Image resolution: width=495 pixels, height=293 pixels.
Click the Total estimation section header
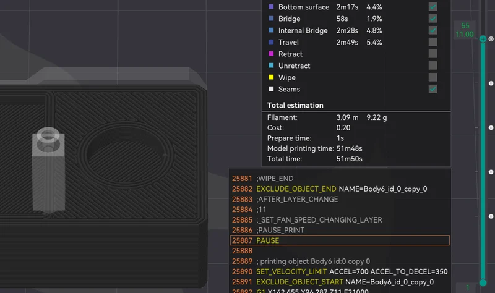coord(295,105)
